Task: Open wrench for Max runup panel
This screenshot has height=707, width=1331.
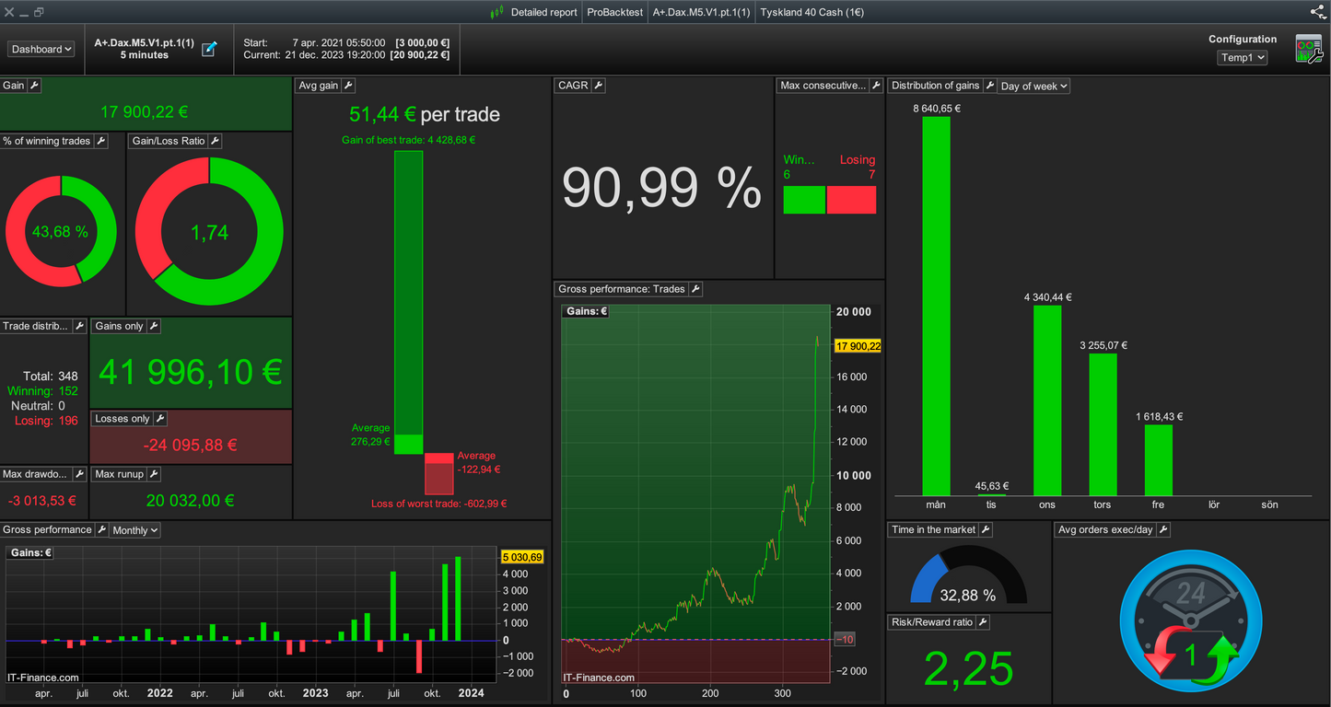Action: (x=154, y=474)
